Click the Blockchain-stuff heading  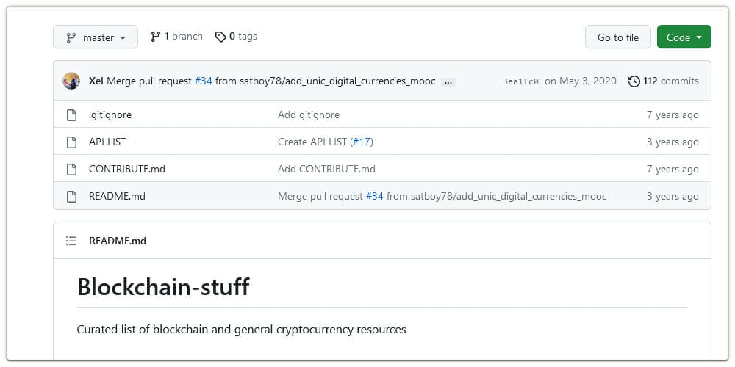point(163,286)
